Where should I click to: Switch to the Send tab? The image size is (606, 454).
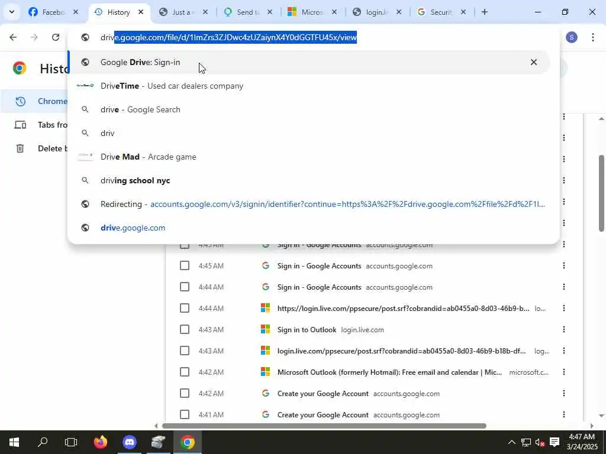click(249, 12)
